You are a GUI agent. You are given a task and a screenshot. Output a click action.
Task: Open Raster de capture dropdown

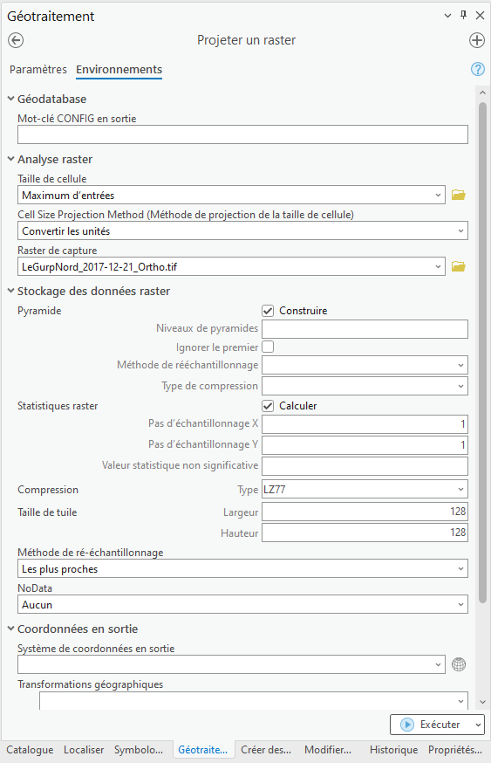(438, 266)
